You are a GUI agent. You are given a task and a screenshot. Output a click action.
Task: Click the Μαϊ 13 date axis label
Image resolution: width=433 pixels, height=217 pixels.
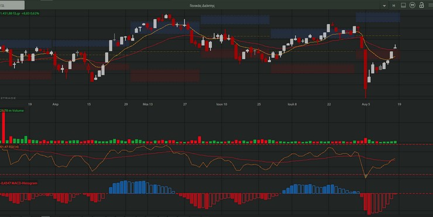(x=147, y=104)
